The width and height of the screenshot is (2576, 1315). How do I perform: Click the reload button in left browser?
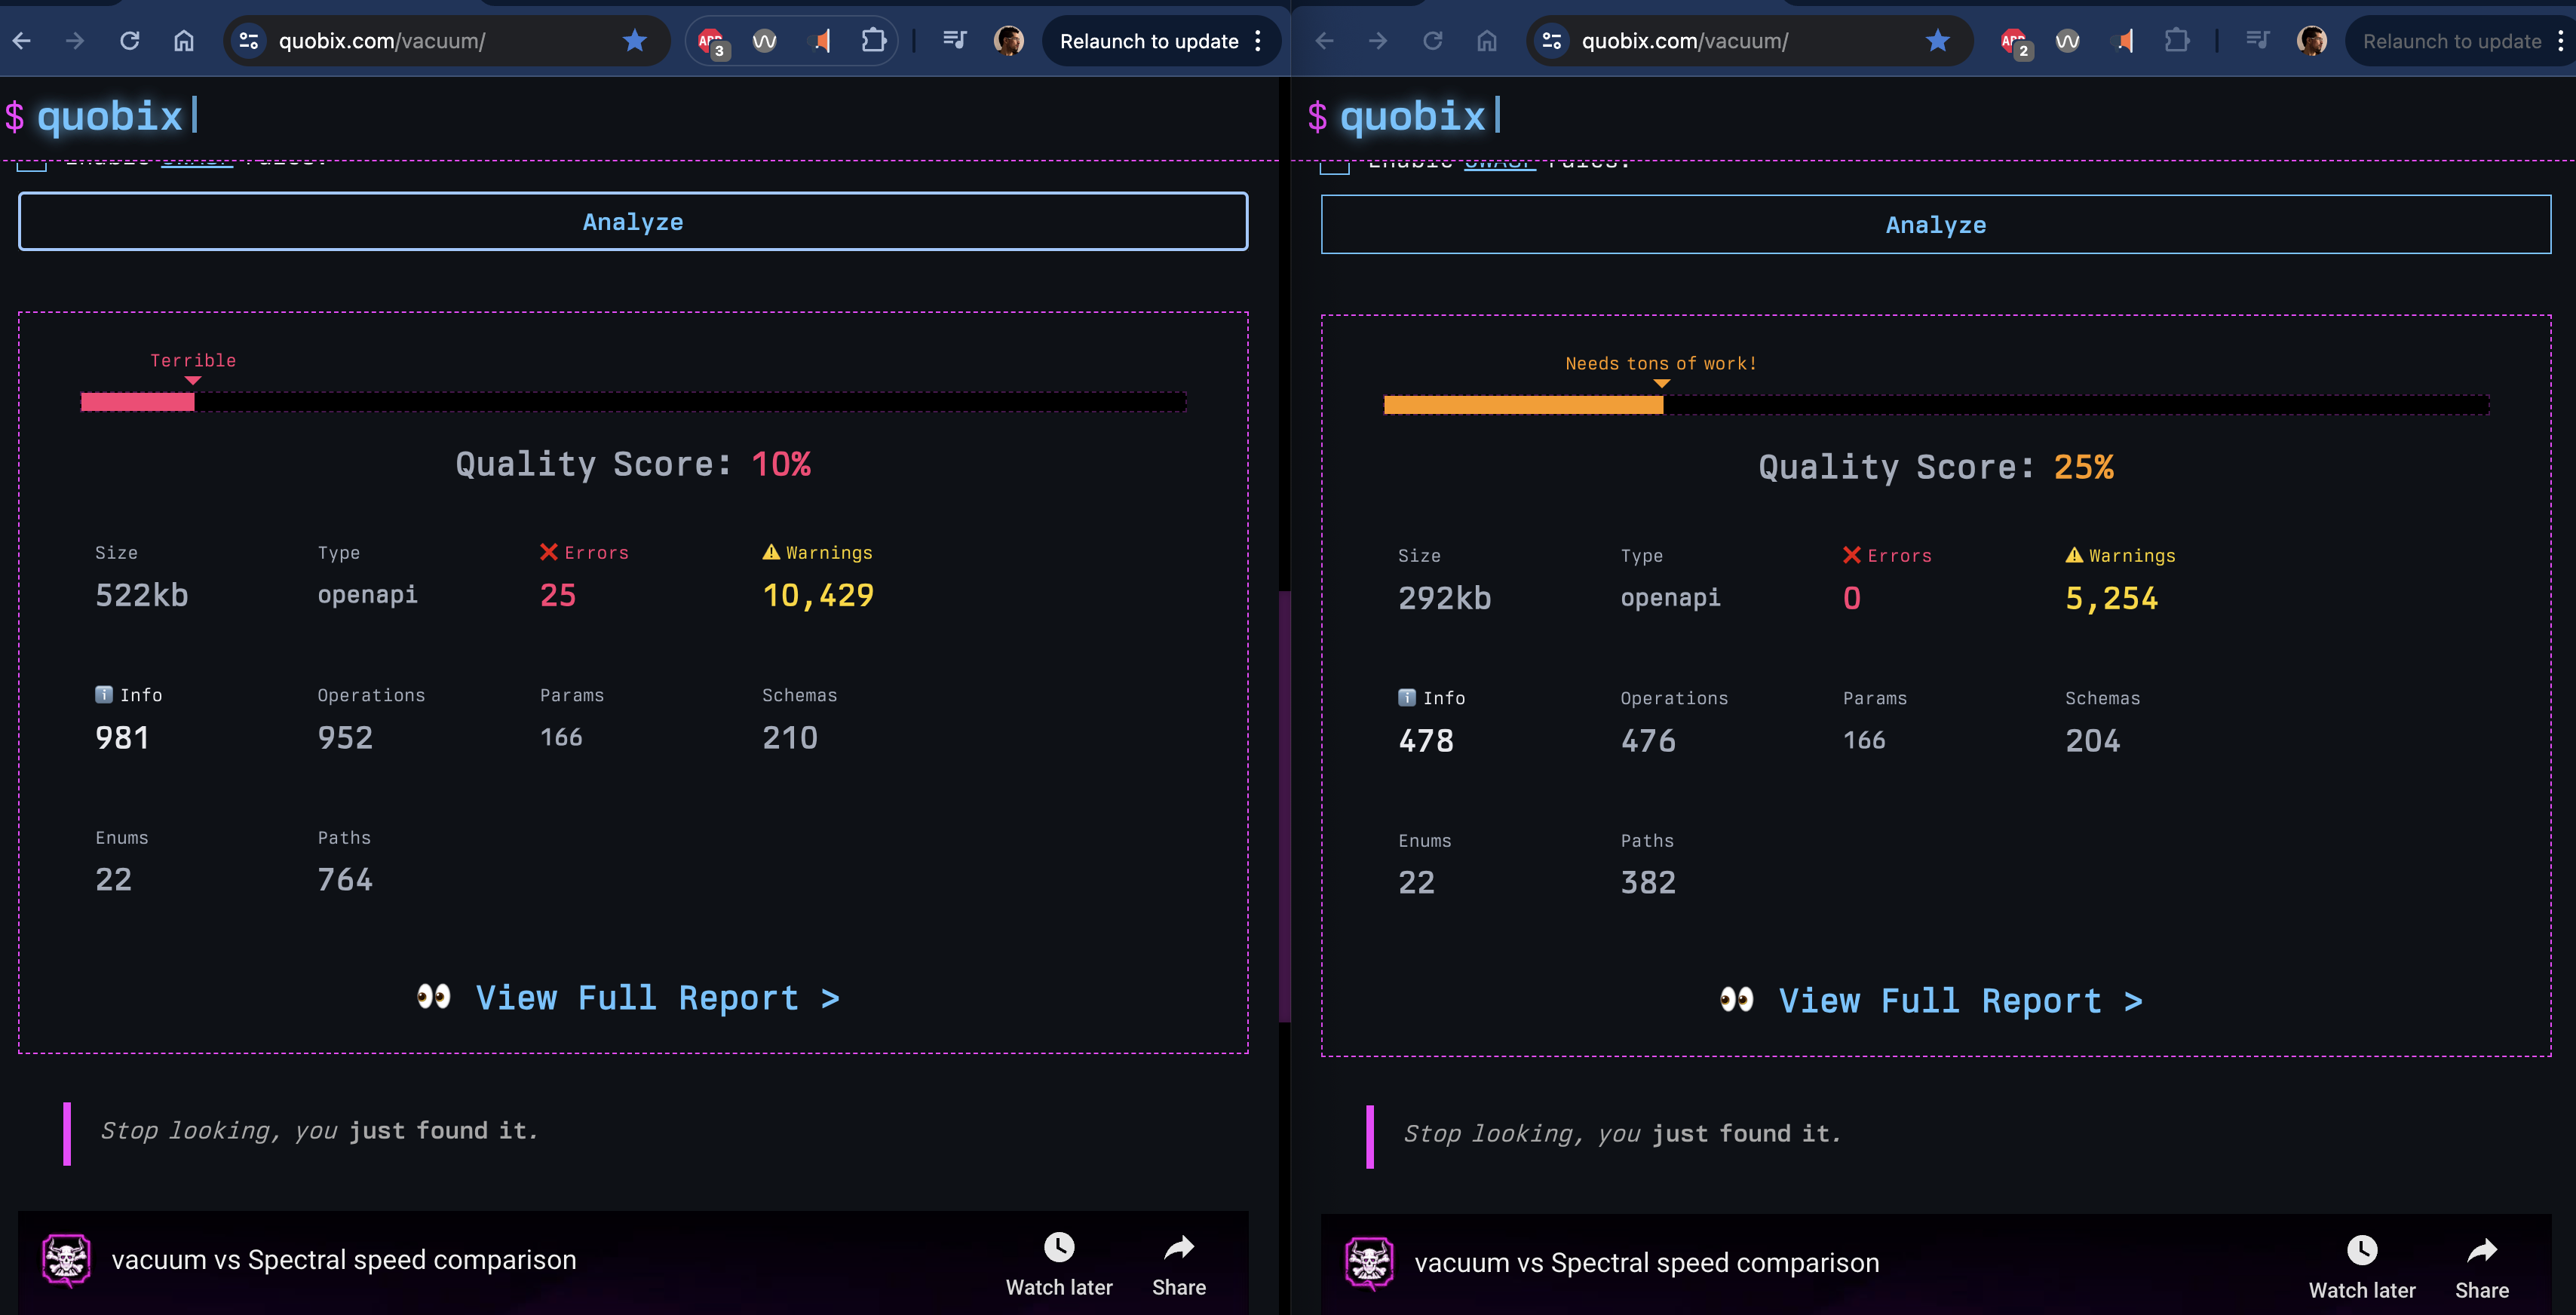[x=129, y=41]
